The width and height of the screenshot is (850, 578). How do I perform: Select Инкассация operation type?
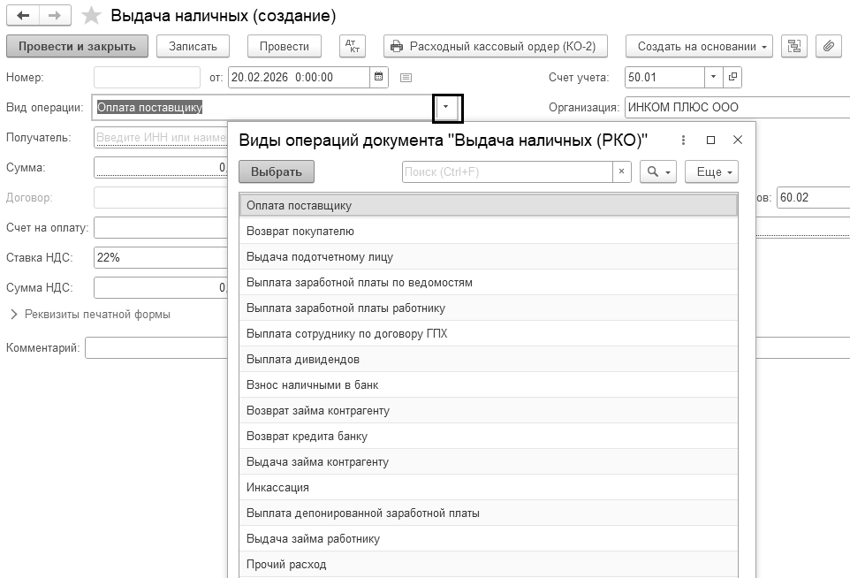click(x=489, y=488)
